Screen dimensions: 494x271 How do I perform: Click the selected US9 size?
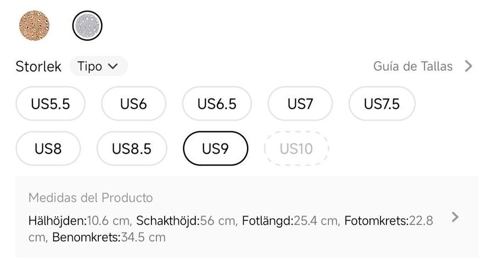coord(215,148)
